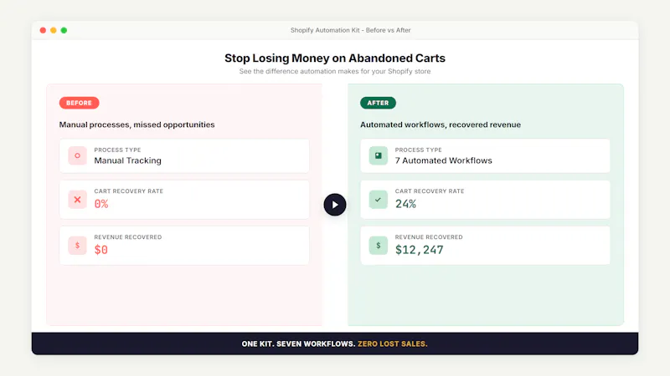Click the red BEFORE badge
The image size is (670, 376).
point(79,103)
